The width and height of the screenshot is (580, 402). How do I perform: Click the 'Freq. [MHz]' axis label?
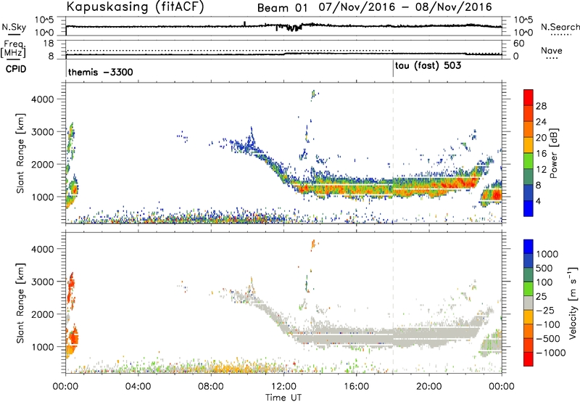14,49
